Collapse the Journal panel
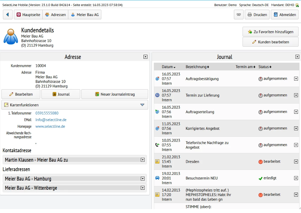The image size is (301, 213). [297, 57]
